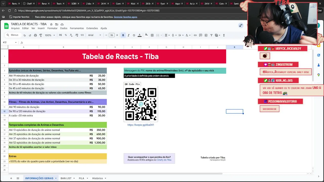Open the zoom 100% dropdown
The width and height of the screenshot is (324, 182).
pos(50,35)
